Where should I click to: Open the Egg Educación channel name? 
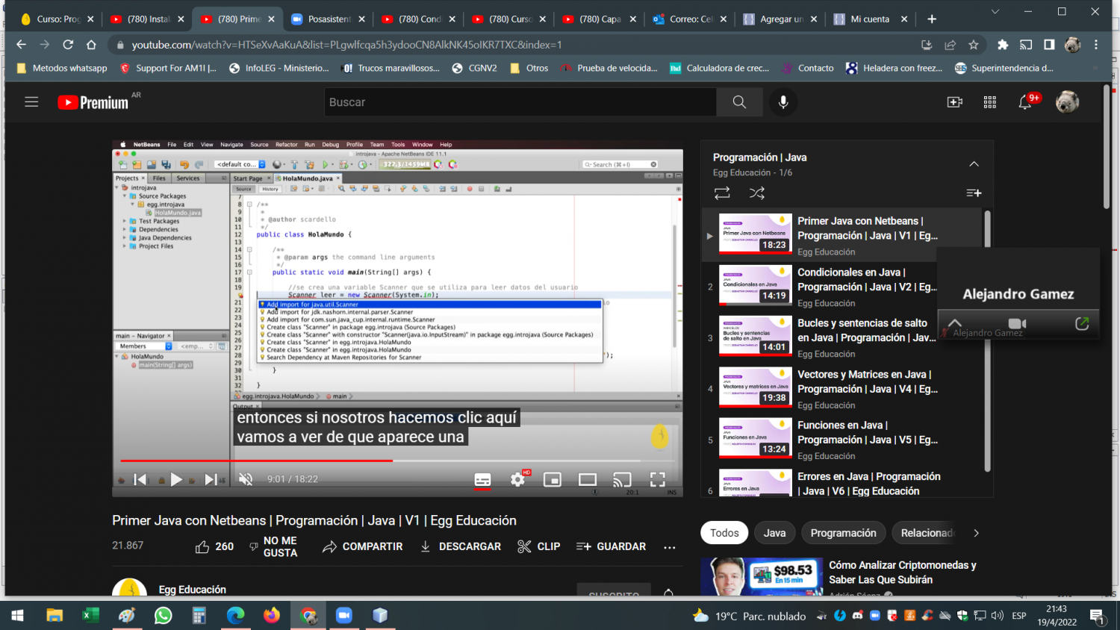tap(192, 590)
